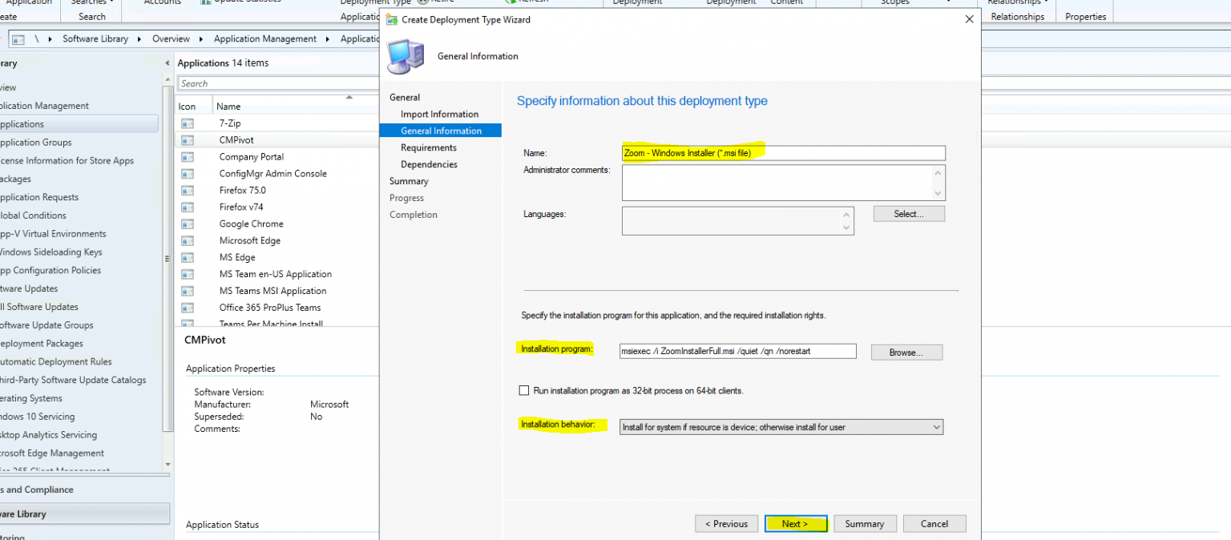This screenshot has height=540, width=1231.
Task: Click Browse for installation program
Action: coord(906,353)
